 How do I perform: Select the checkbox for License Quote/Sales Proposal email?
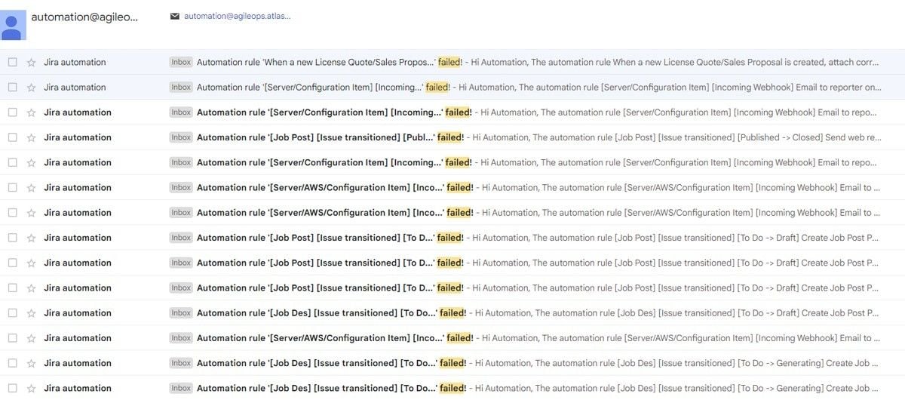tap(12, 63)
